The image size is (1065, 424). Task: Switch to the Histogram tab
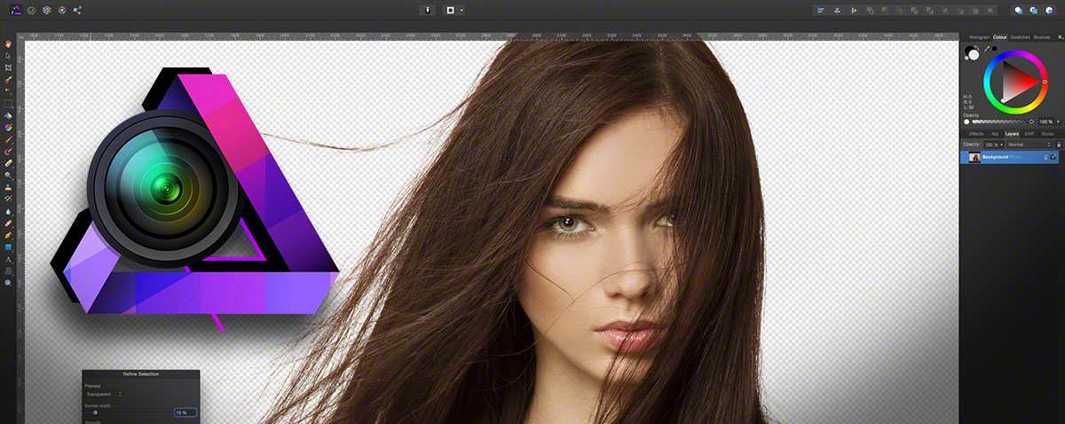pos(979,37)
